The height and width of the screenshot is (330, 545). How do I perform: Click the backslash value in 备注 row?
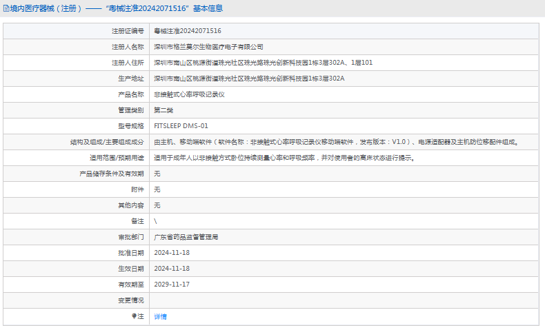coord(155,221)
